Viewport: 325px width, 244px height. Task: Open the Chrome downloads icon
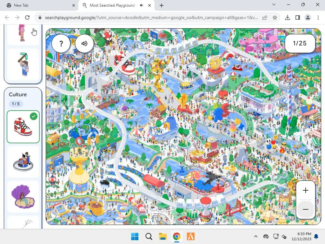point(288,18)
